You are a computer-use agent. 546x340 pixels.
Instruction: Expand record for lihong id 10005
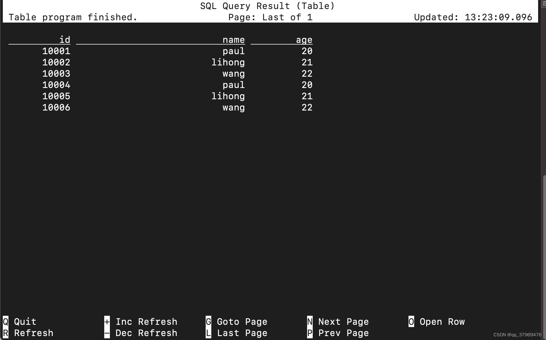tap(157, 96)
